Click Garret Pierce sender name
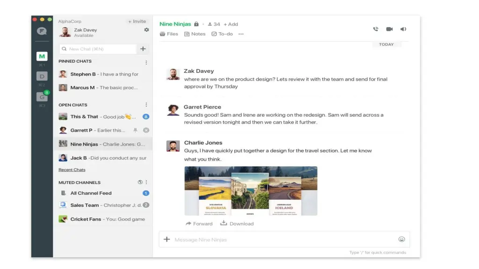Viewport: 479px width, 269px height. coord(202,107)
